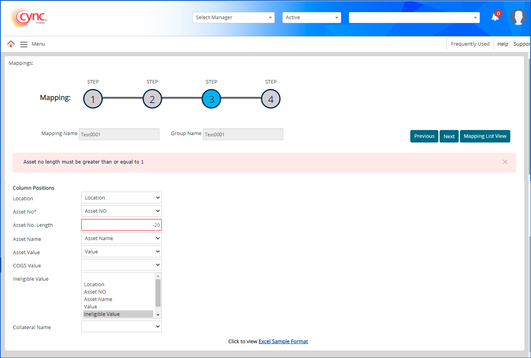The image size is (531, 358).
Task: Expand the Select Manager dropdown
Action: point(233,18)
